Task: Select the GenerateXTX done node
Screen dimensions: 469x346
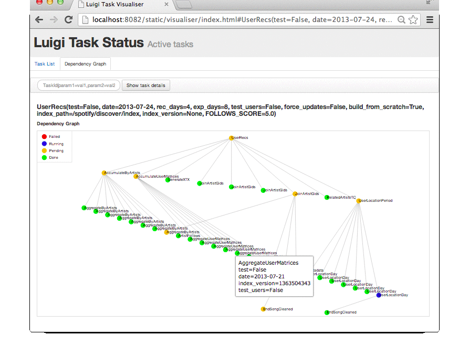Action: pos(168,180)
